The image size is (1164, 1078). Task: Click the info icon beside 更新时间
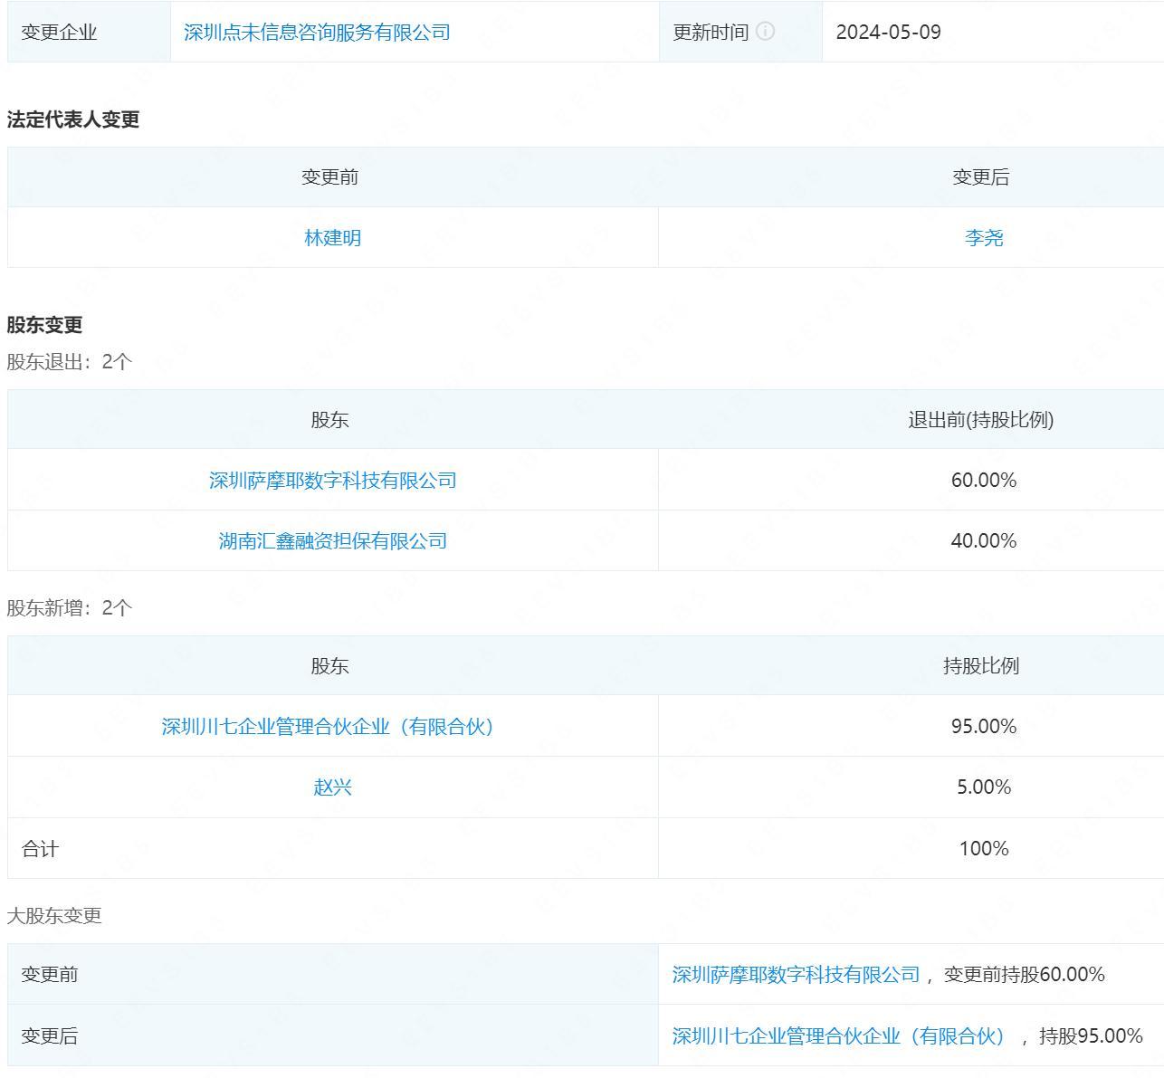coord(765,32)
